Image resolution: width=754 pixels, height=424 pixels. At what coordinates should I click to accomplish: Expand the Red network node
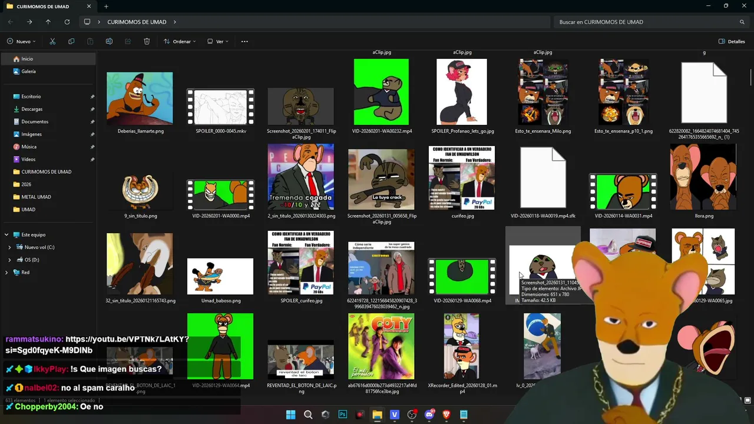pos(6,272)
